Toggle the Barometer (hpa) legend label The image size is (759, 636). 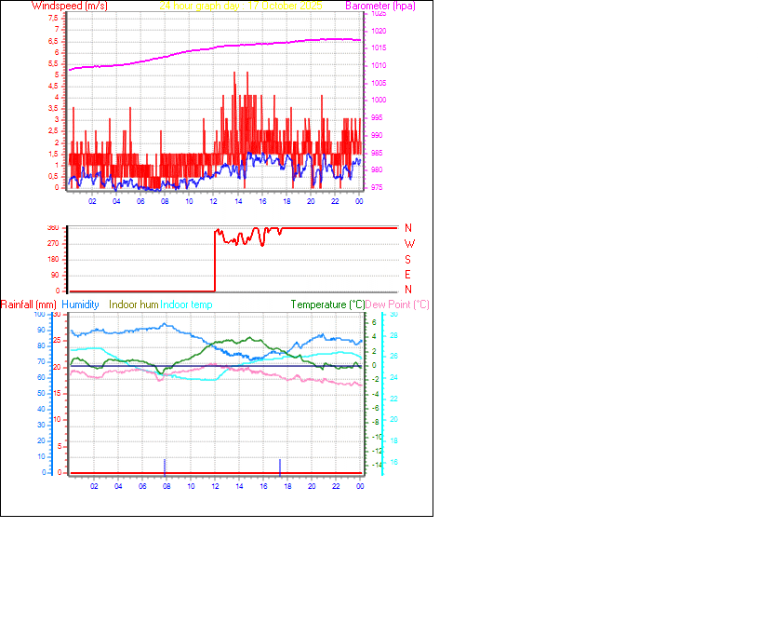point(379,6)
